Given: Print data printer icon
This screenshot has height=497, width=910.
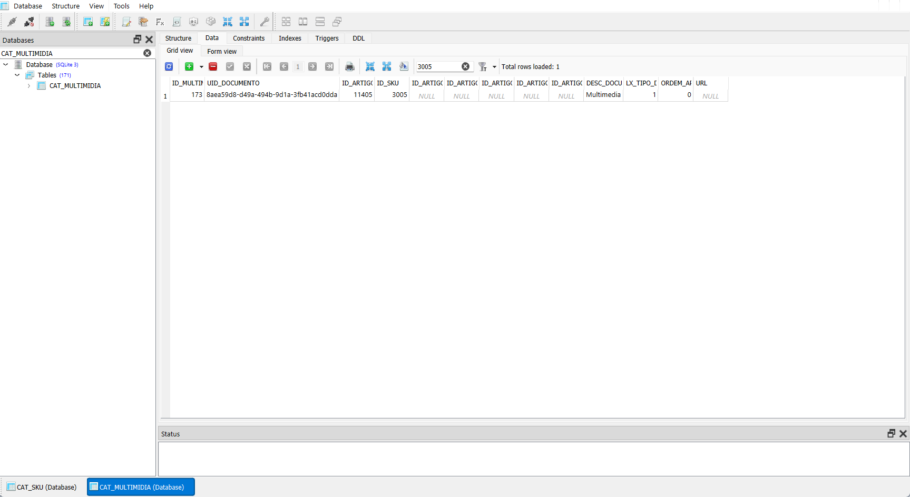Looking at the screenshot, I should [349, 66].
